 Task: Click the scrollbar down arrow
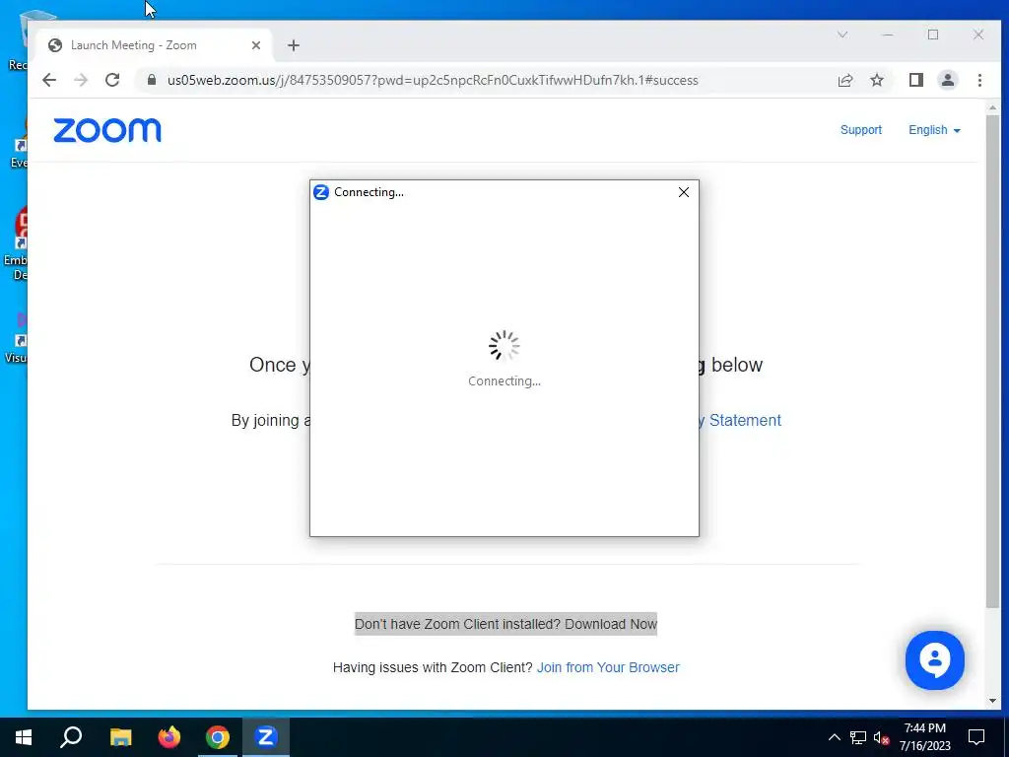(x=992, y=701)
